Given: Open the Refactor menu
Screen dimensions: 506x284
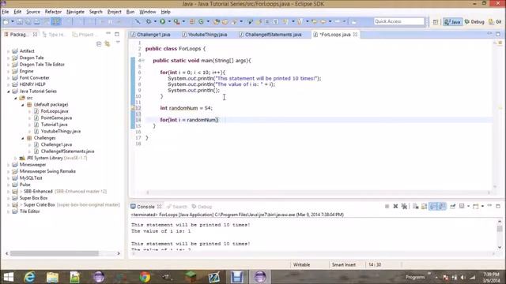Looking at the screenshot, I should (53, 12).
